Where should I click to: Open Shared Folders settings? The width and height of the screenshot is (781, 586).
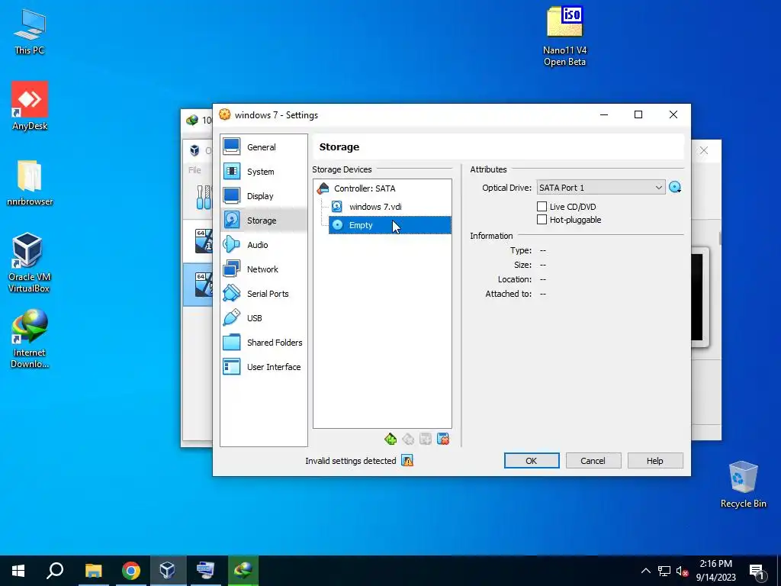click(263, 343)
